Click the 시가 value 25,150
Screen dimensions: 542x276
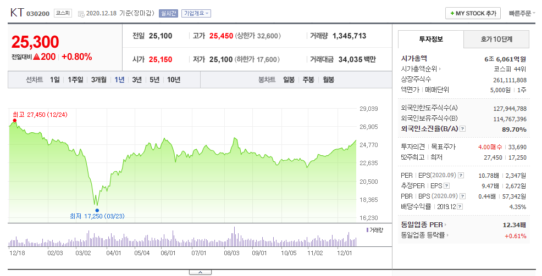(161, 59)
